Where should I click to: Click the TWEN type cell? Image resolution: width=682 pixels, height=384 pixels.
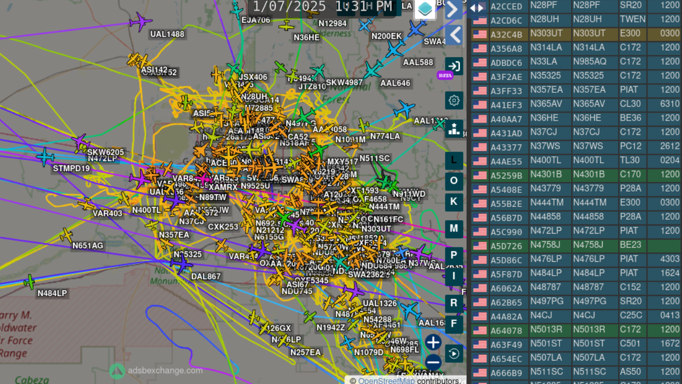632,19
